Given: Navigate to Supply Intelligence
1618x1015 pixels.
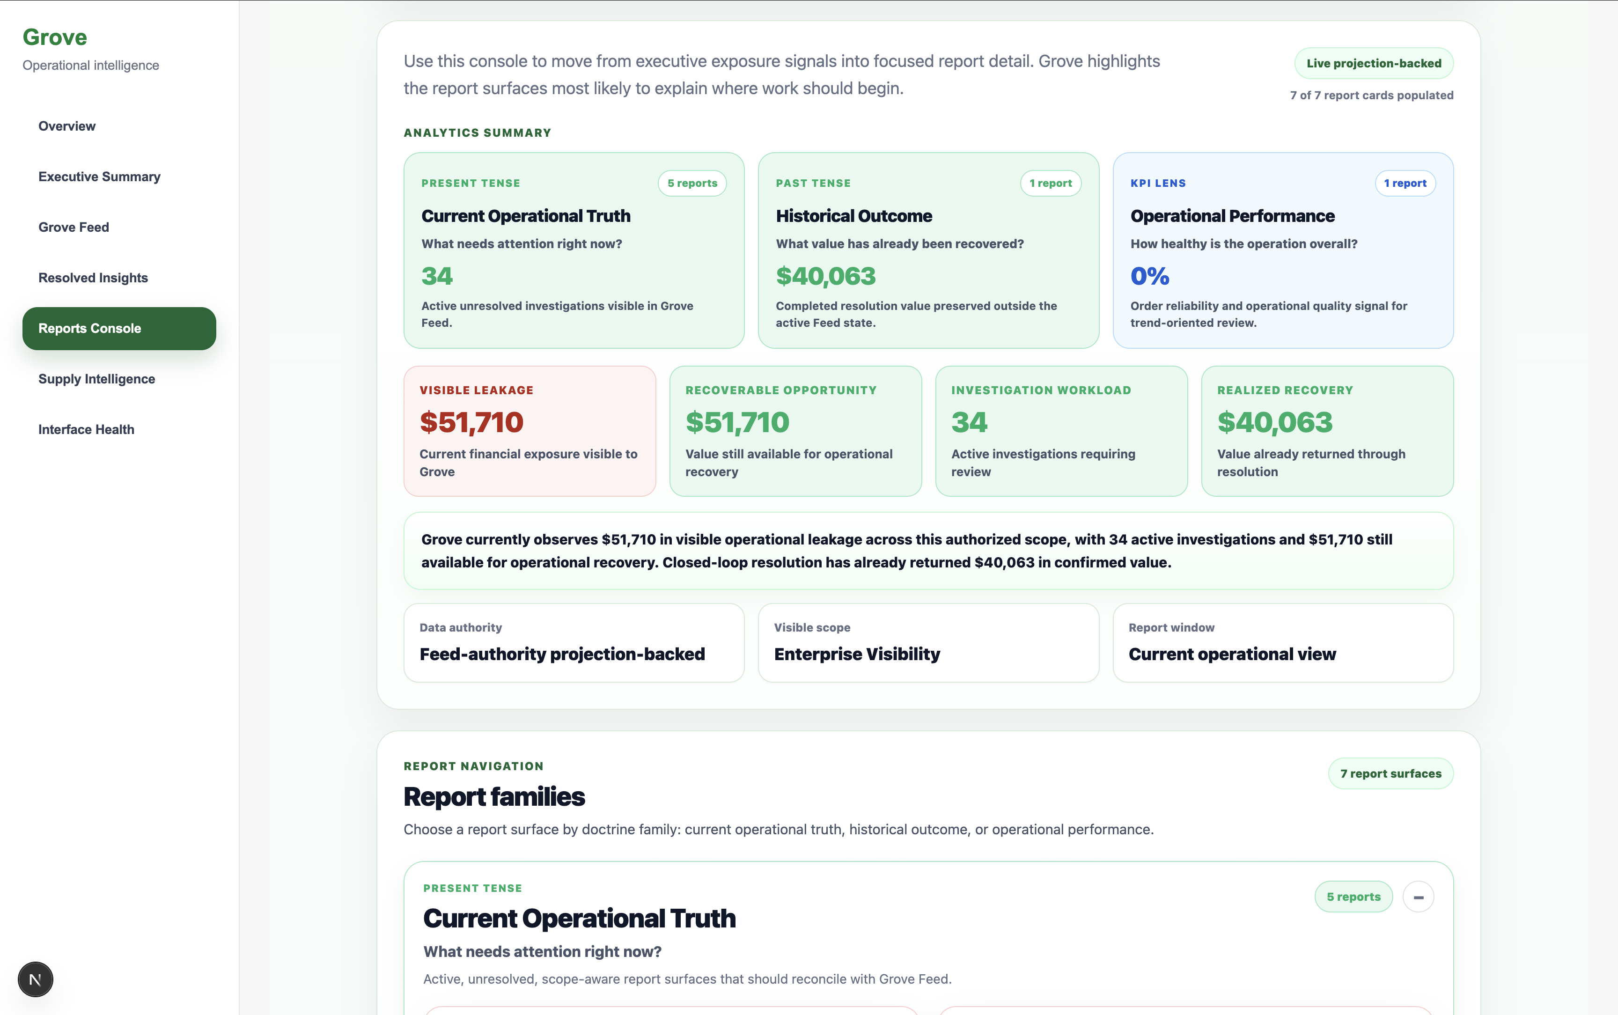Looking at the screenshot, I should pyautogui.click(x=119, y=379).
